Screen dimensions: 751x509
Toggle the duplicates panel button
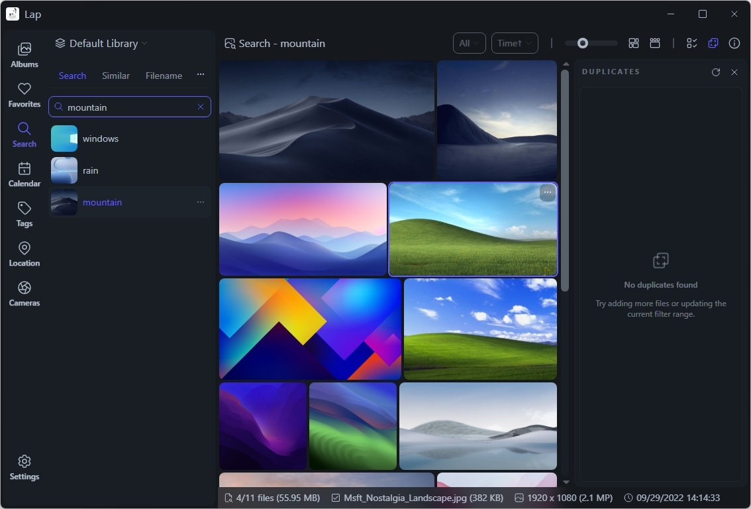click(x=713, y=43)
